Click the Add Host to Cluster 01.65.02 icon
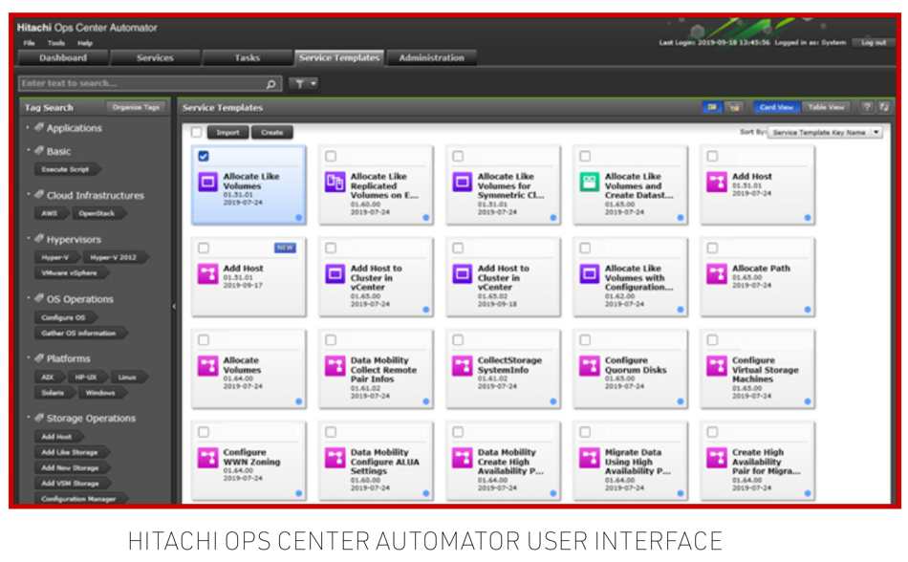Image resolution: width=908 pixels, height=562 pixels. click(462, 273)
